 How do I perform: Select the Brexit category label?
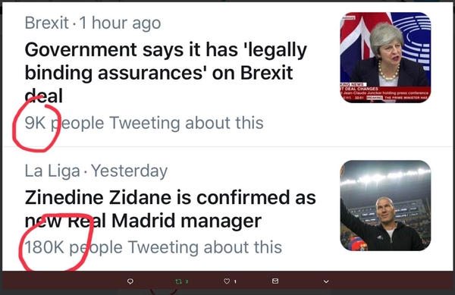[47, 23]
